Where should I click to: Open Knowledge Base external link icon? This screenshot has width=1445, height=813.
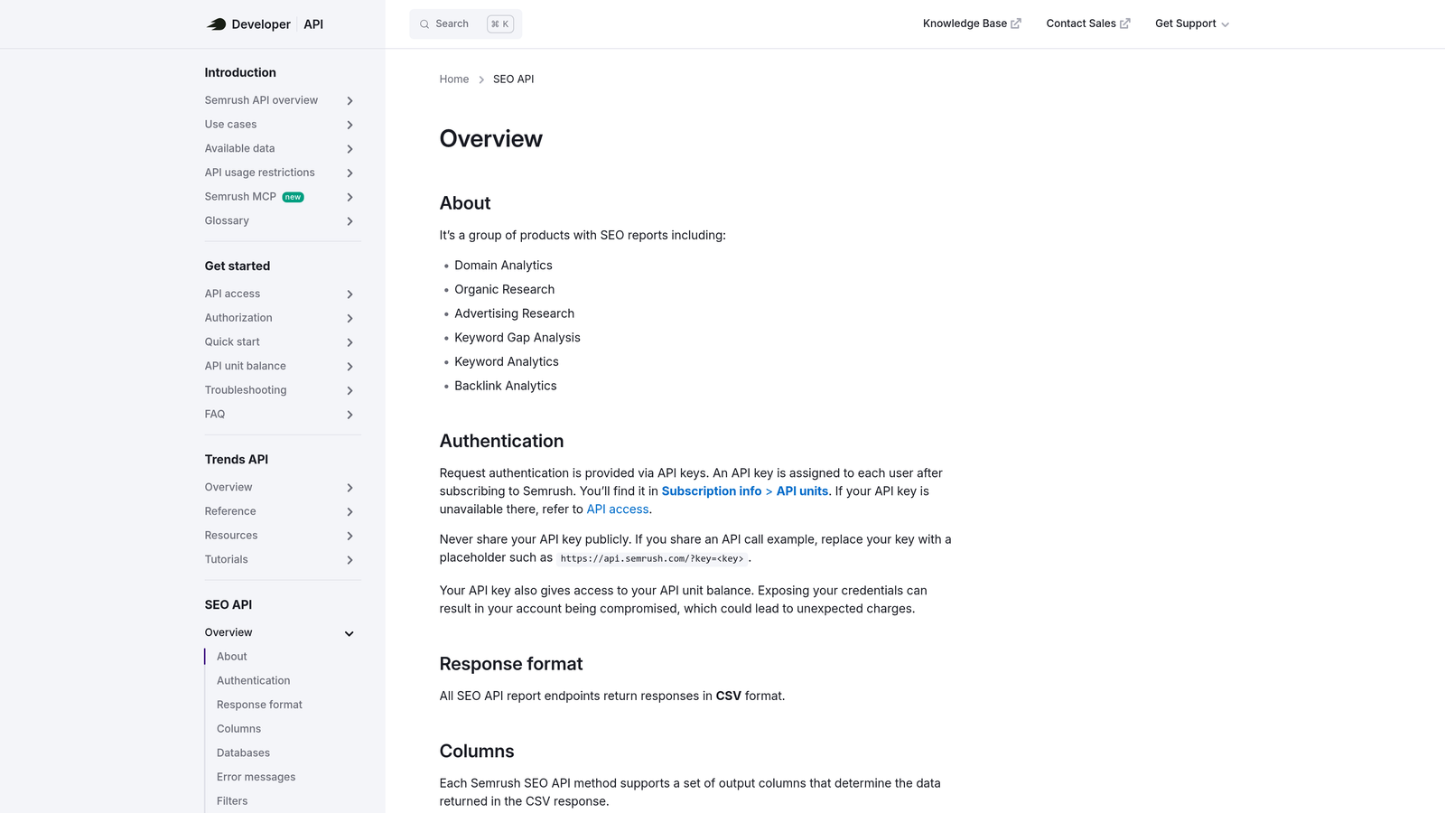(1016, 23)
